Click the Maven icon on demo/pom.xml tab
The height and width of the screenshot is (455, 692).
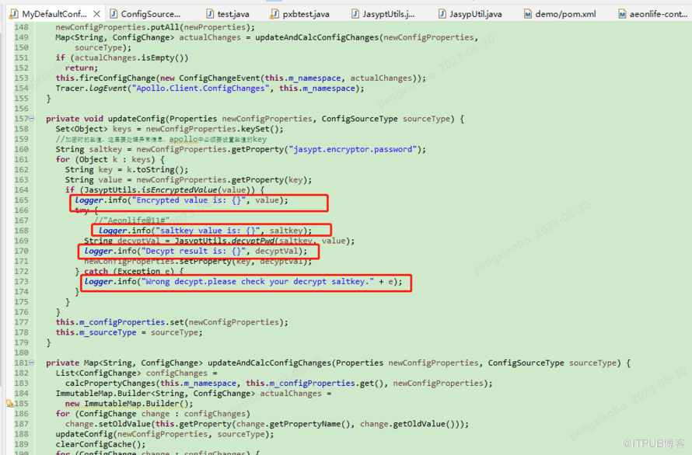coord(528,14)
